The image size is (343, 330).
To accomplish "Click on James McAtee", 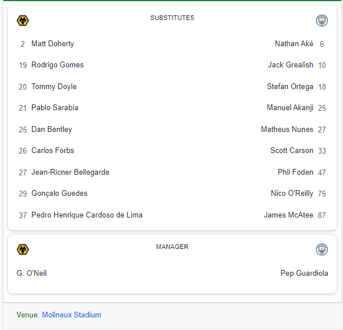I will (288, 215).
